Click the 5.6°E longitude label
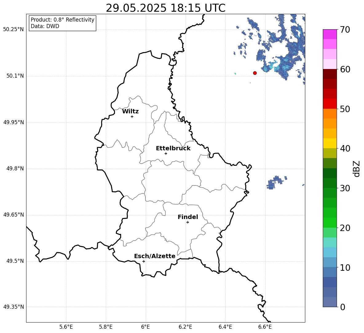The height and width of the screenshot is (333, 364). (x=66, y=327)
